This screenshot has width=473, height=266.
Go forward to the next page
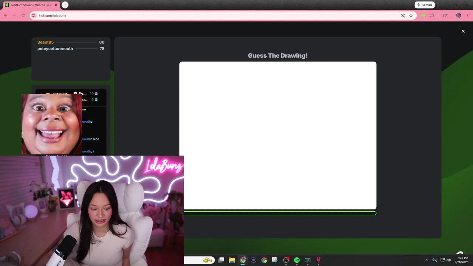pyautogui.click(x=14, y=16)
